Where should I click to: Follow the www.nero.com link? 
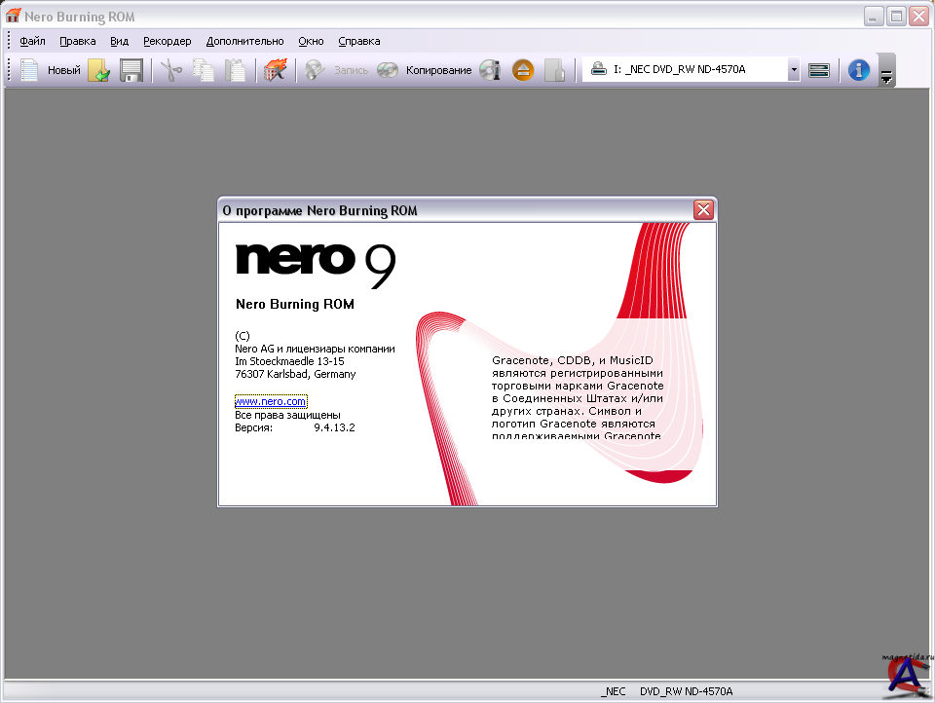tap(271, 401)
